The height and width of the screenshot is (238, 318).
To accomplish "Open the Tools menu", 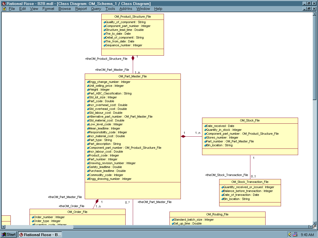I will pos(110,9).
